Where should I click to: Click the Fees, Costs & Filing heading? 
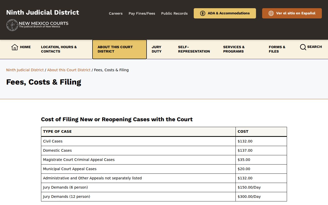pos(44,82)
